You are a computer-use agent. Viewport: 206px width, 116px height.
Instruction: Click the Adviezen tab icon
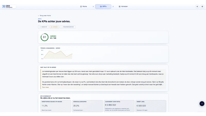pos(119,6)
